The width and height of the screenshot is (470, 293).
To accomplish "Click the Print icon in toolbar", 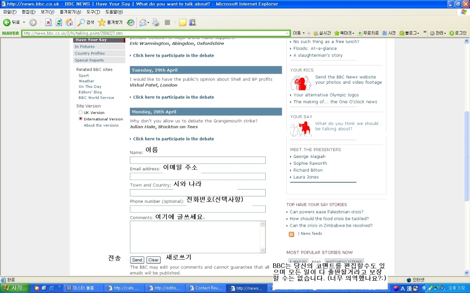I will point(156,22).
